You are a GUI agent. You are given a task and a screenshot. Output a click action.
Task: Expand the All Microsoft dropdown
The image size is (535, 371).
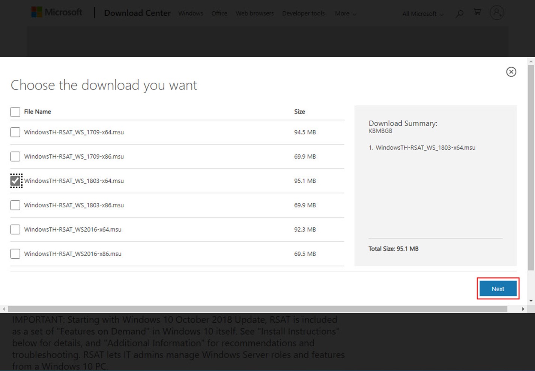[423, 14]
